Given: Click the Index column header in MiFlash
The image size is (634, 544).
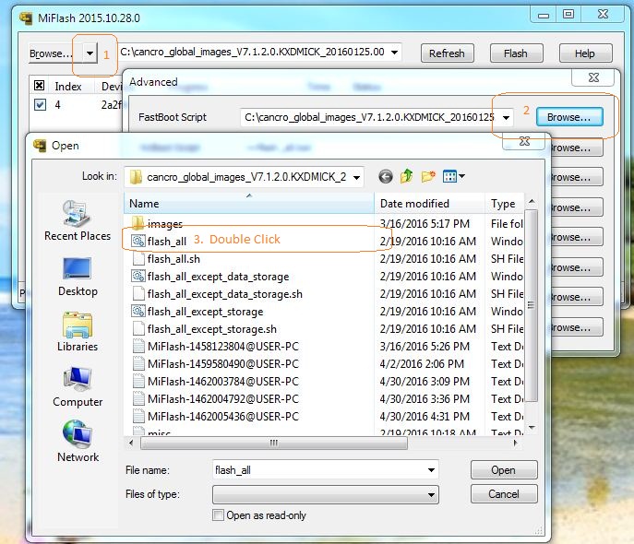Looking at the screenshot, I should pos(68,87).
